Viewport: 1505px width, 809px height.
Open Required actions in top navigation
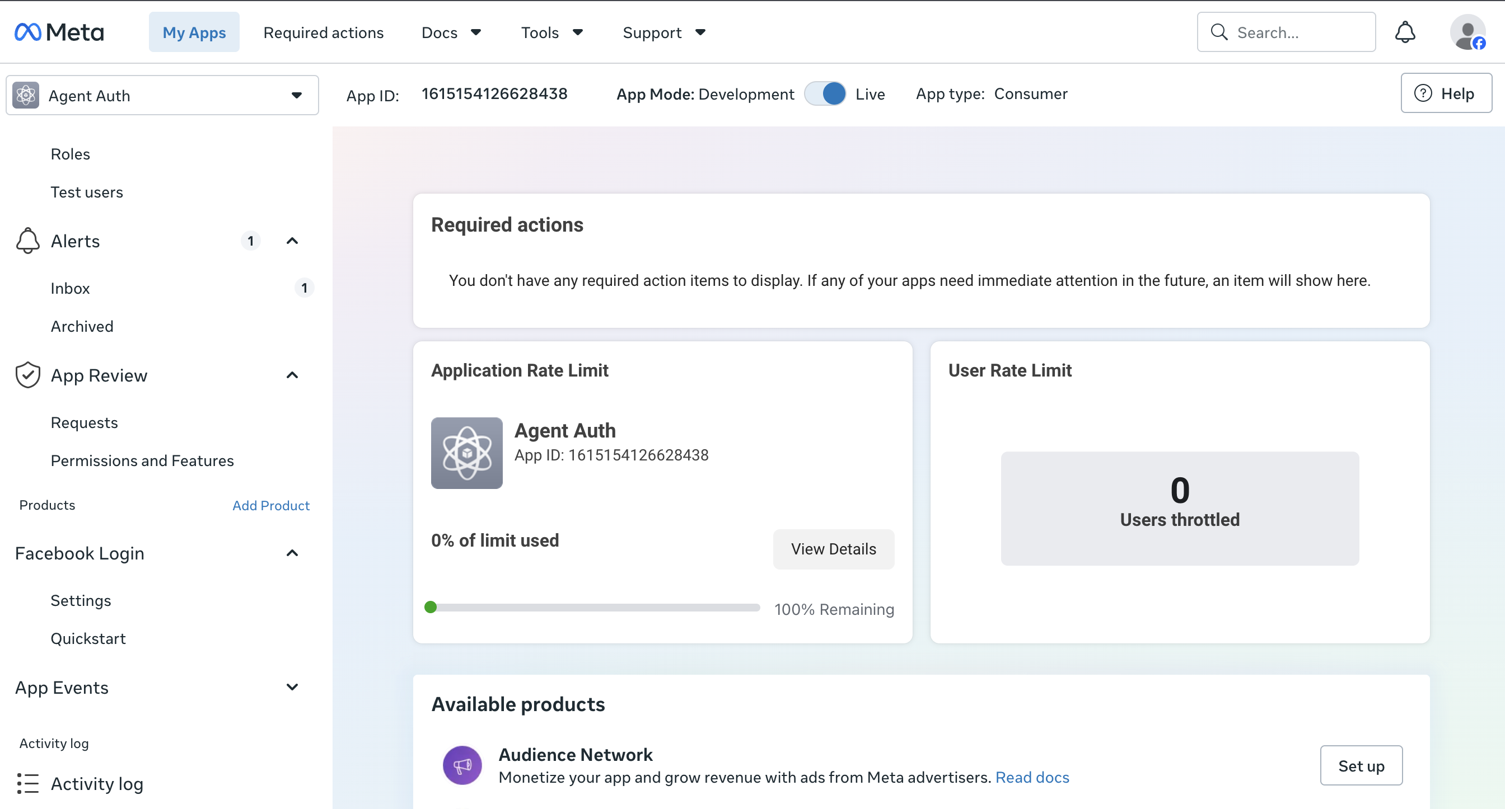click(323, 32)
